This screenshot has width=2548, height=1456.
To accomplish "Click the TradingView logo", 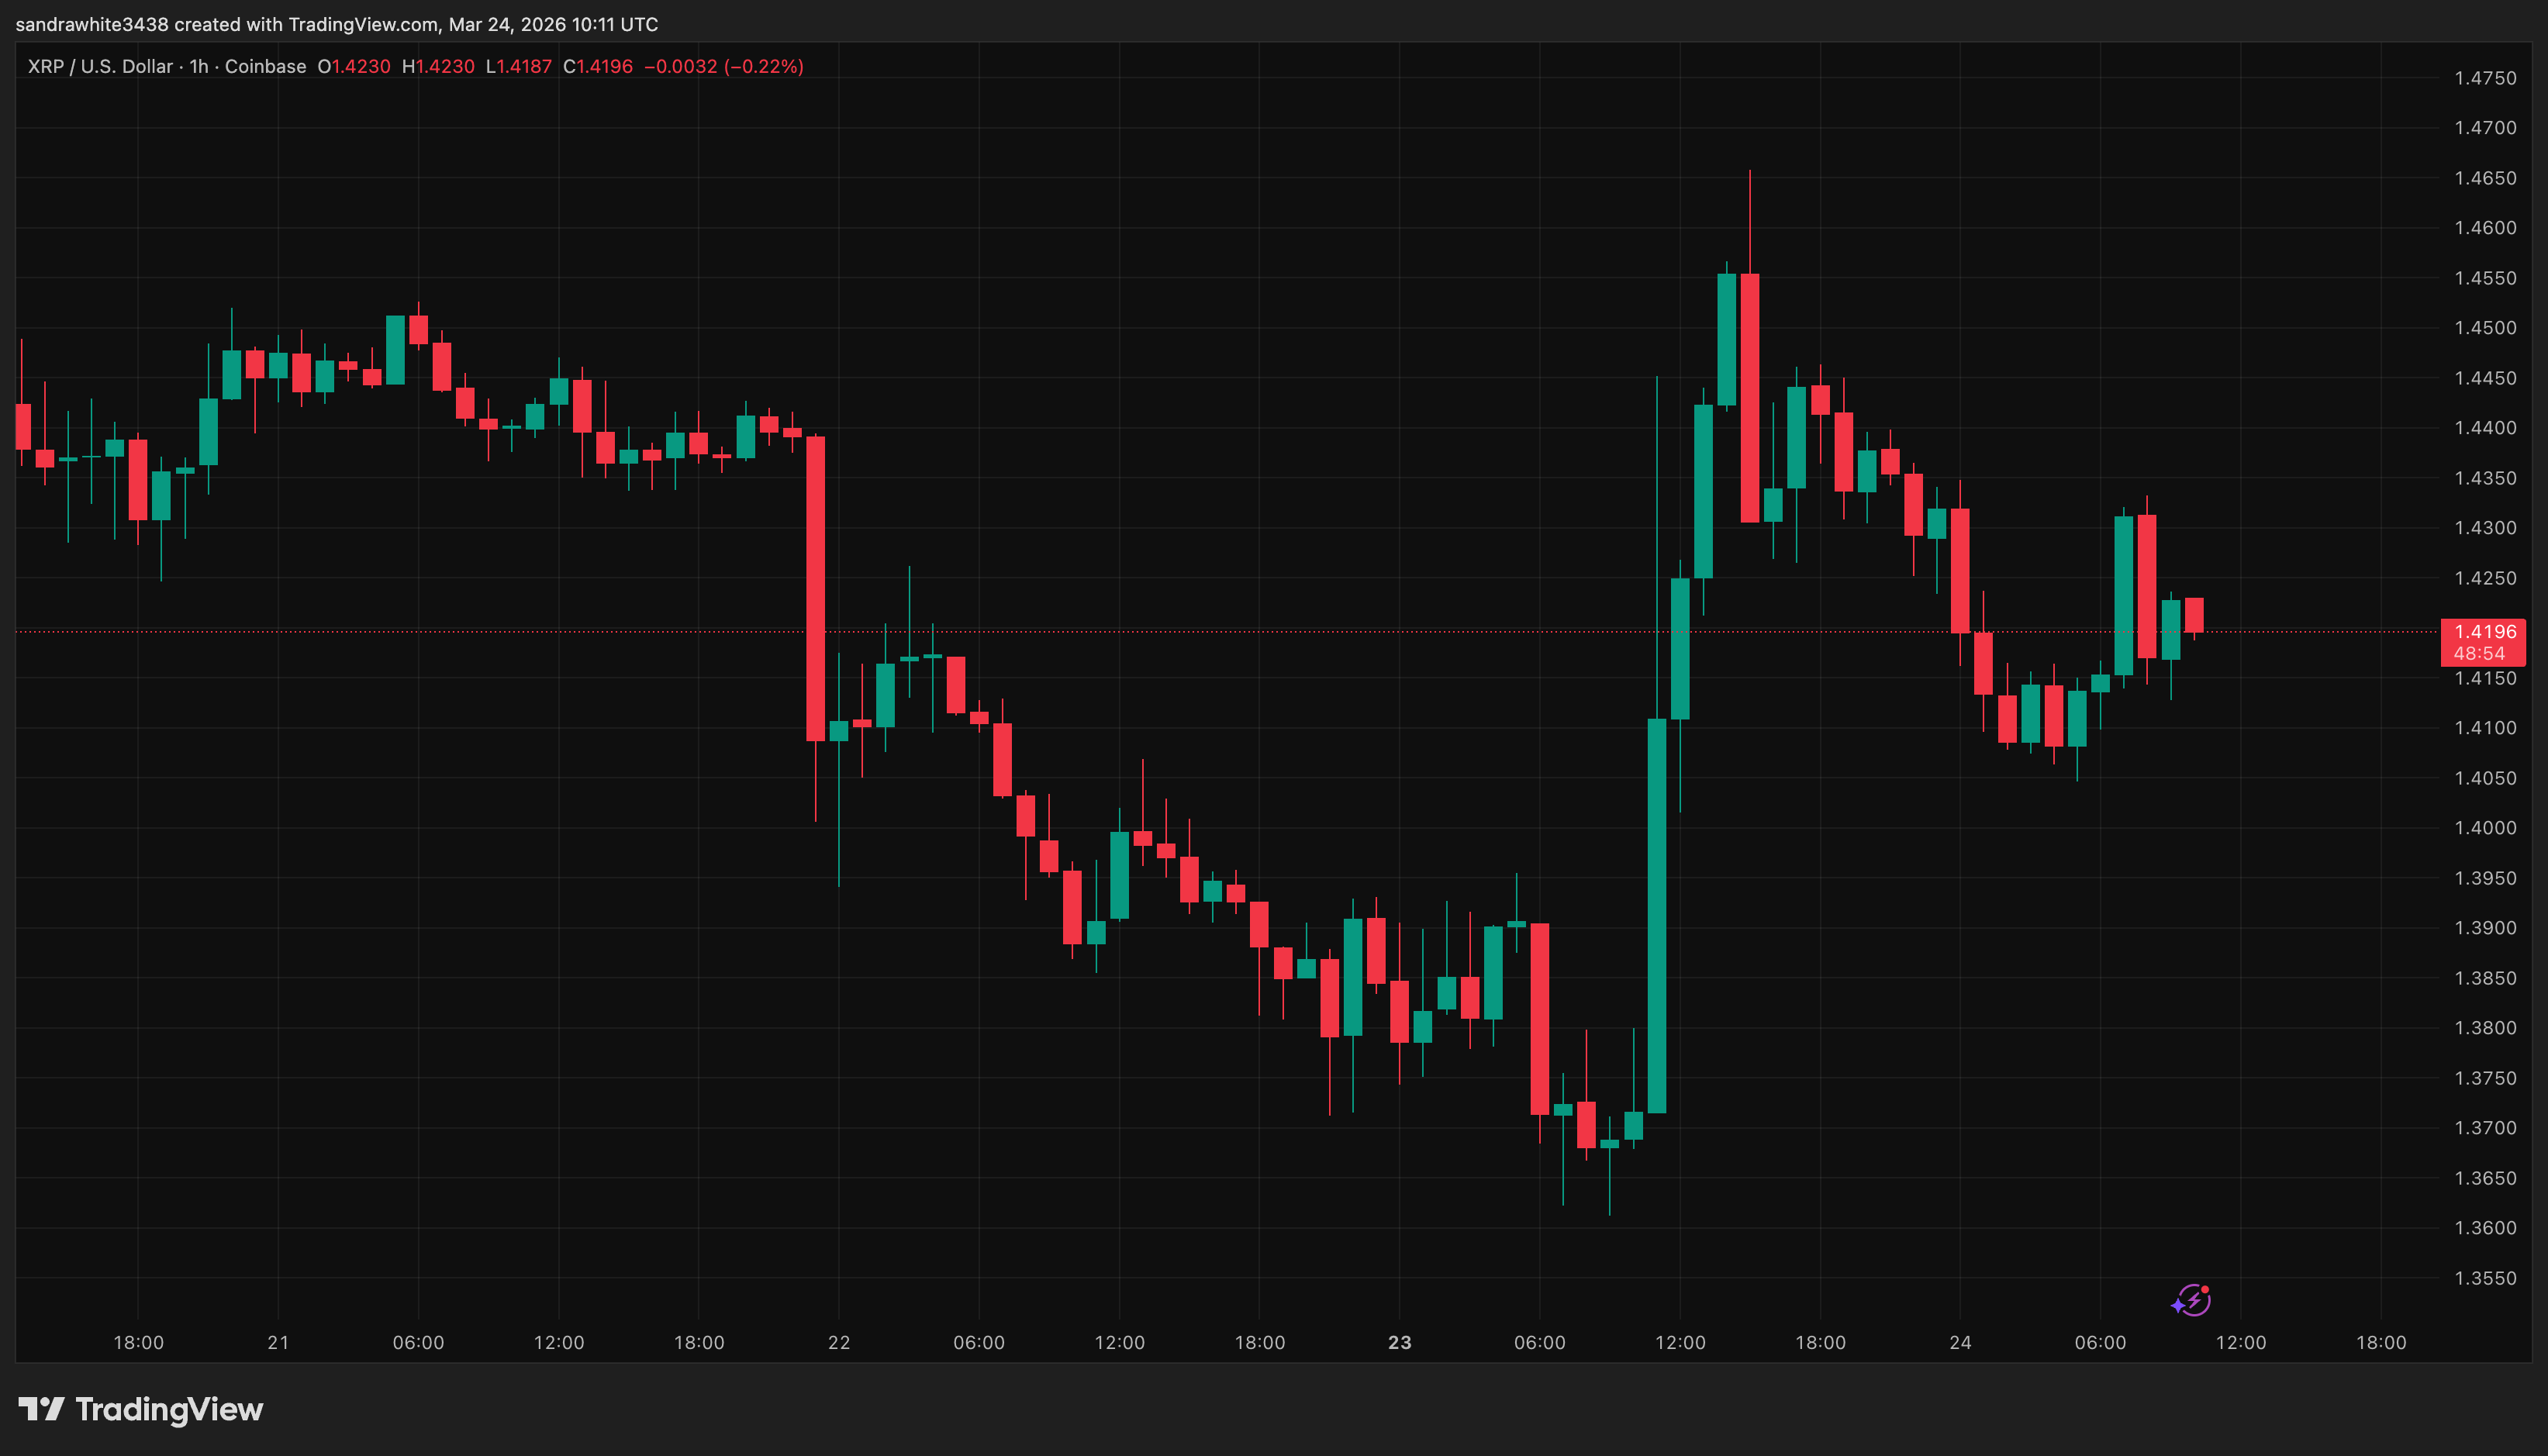I will (140, 1410).
